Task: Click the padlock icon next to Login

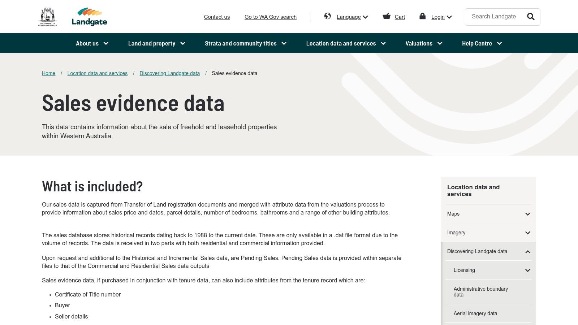Action: pos(422,16)
